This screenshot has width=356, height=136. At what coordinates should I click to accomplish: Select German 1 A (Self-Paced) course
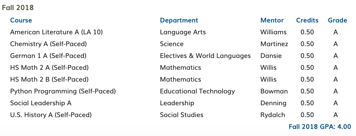pos(48,56)
